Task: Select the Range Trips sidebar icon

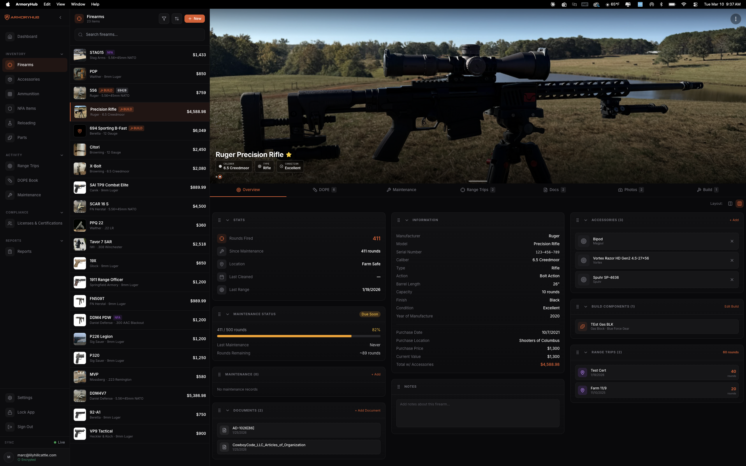Action: click(x=10, y=166)
